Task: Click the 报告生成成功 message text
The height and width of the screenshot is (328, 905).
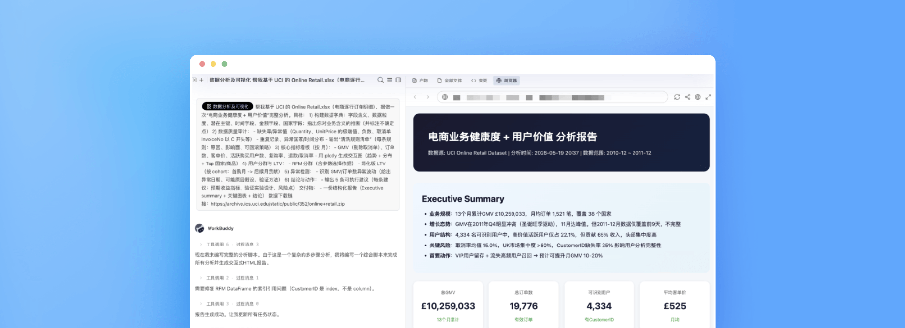Action: tap(238, 315)
